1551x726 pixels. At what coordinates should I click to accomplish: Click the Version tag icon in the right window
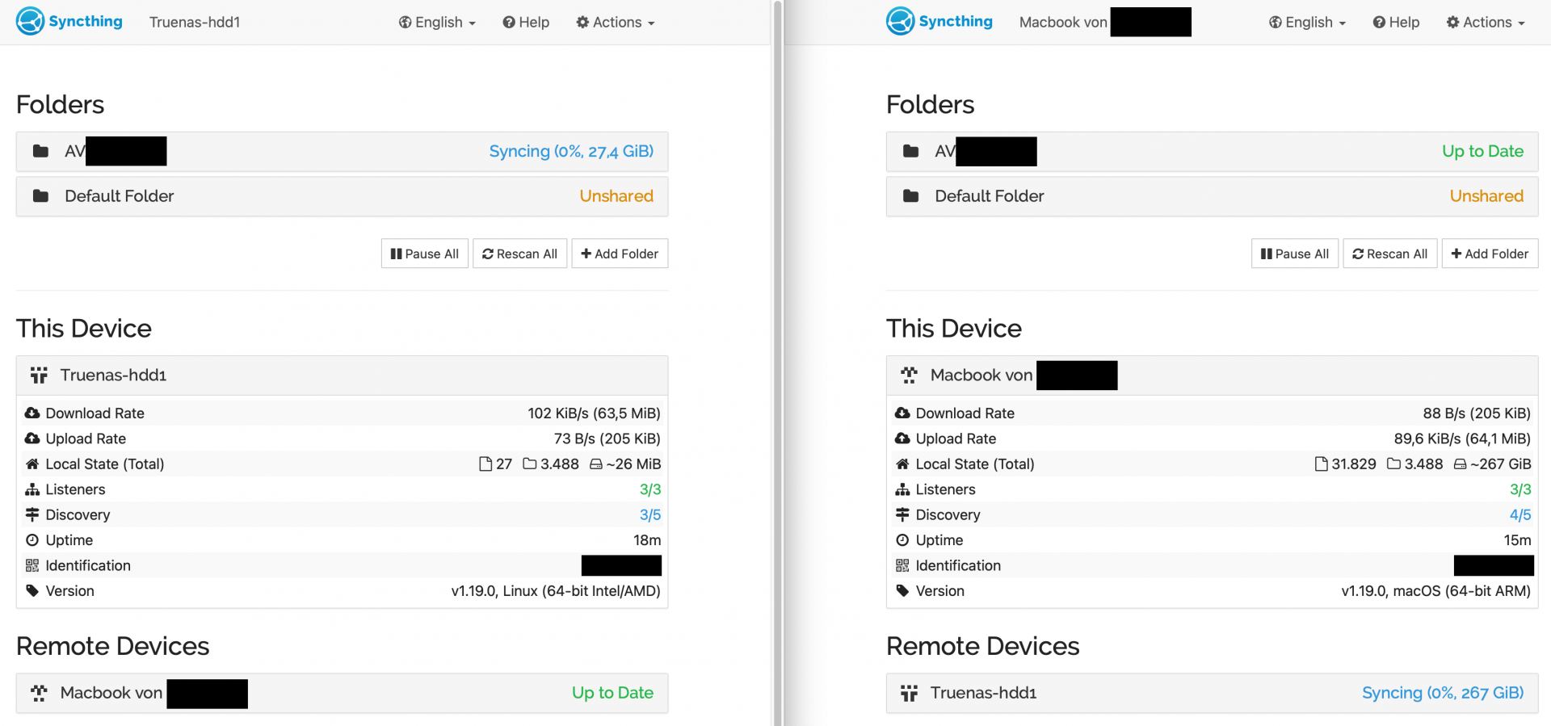pyautogui.click(x=902, y=591)
